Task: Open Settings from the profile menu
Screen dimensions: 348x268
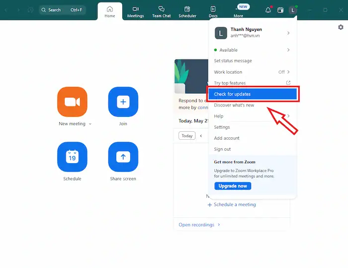Action: click(x=222, y=127)
